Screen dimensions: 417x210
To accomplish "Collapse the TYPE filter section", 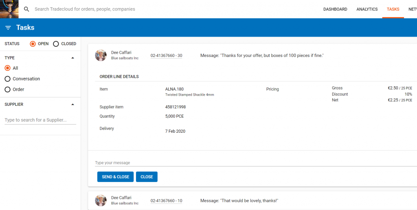I will (73, 58).
